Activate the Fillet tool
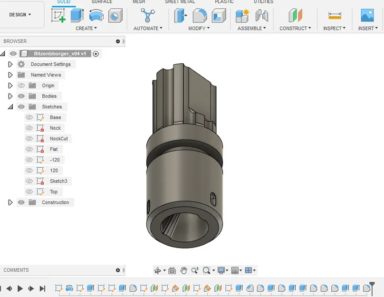The width and height of the screenshot is (384, 297). pos(200,15)
